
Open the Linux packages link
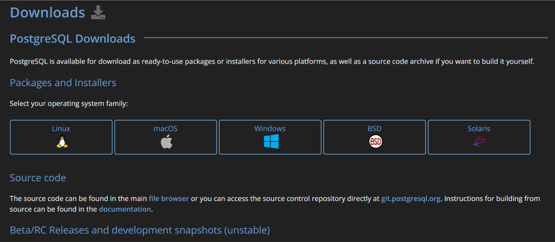[x=61, y=137]
